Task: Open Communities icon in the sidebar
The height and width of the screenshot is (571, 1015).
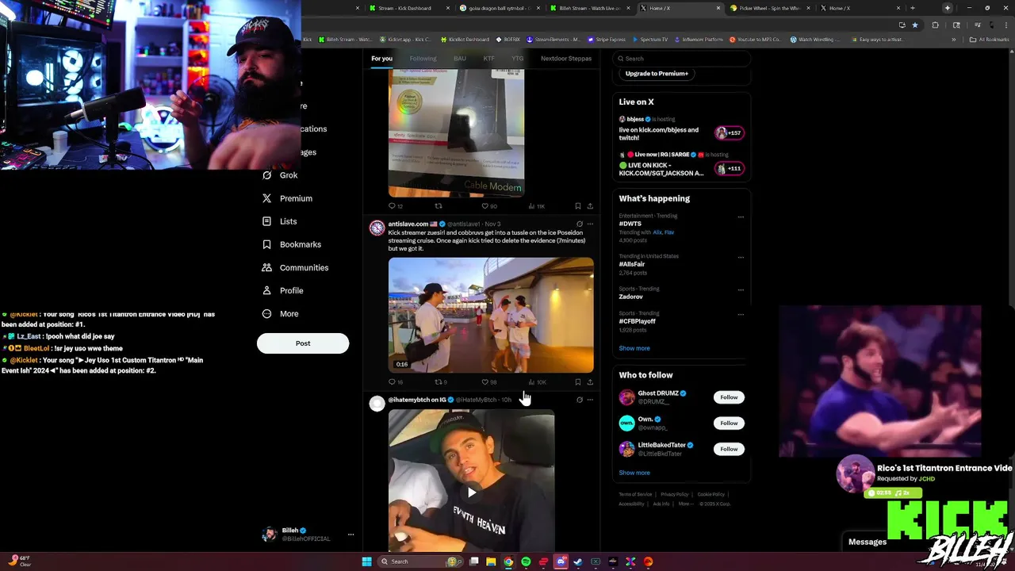Action: pos(266,267)
